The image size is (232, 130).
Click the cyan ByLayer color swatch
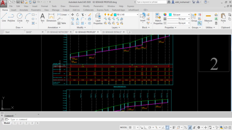(170, 14)
